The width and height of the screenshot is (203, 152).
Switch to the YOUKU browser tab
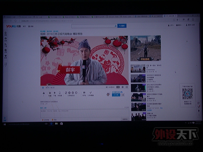point(126,16)
